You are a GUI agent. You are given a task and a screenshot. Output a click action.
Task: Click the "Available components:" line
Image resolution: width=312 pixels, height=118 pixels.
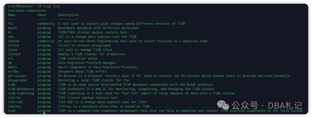click(27, 10)
